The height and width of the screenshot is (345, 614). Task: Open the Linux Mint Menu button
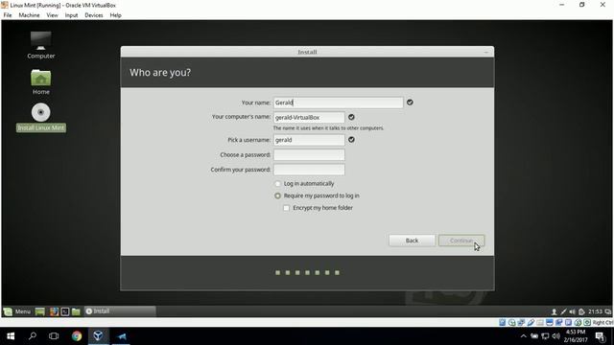coord(17,311)
